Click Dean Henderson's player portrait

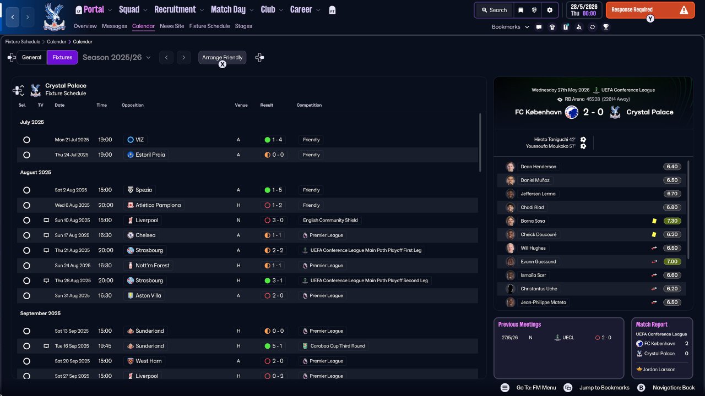click(511, 167)
